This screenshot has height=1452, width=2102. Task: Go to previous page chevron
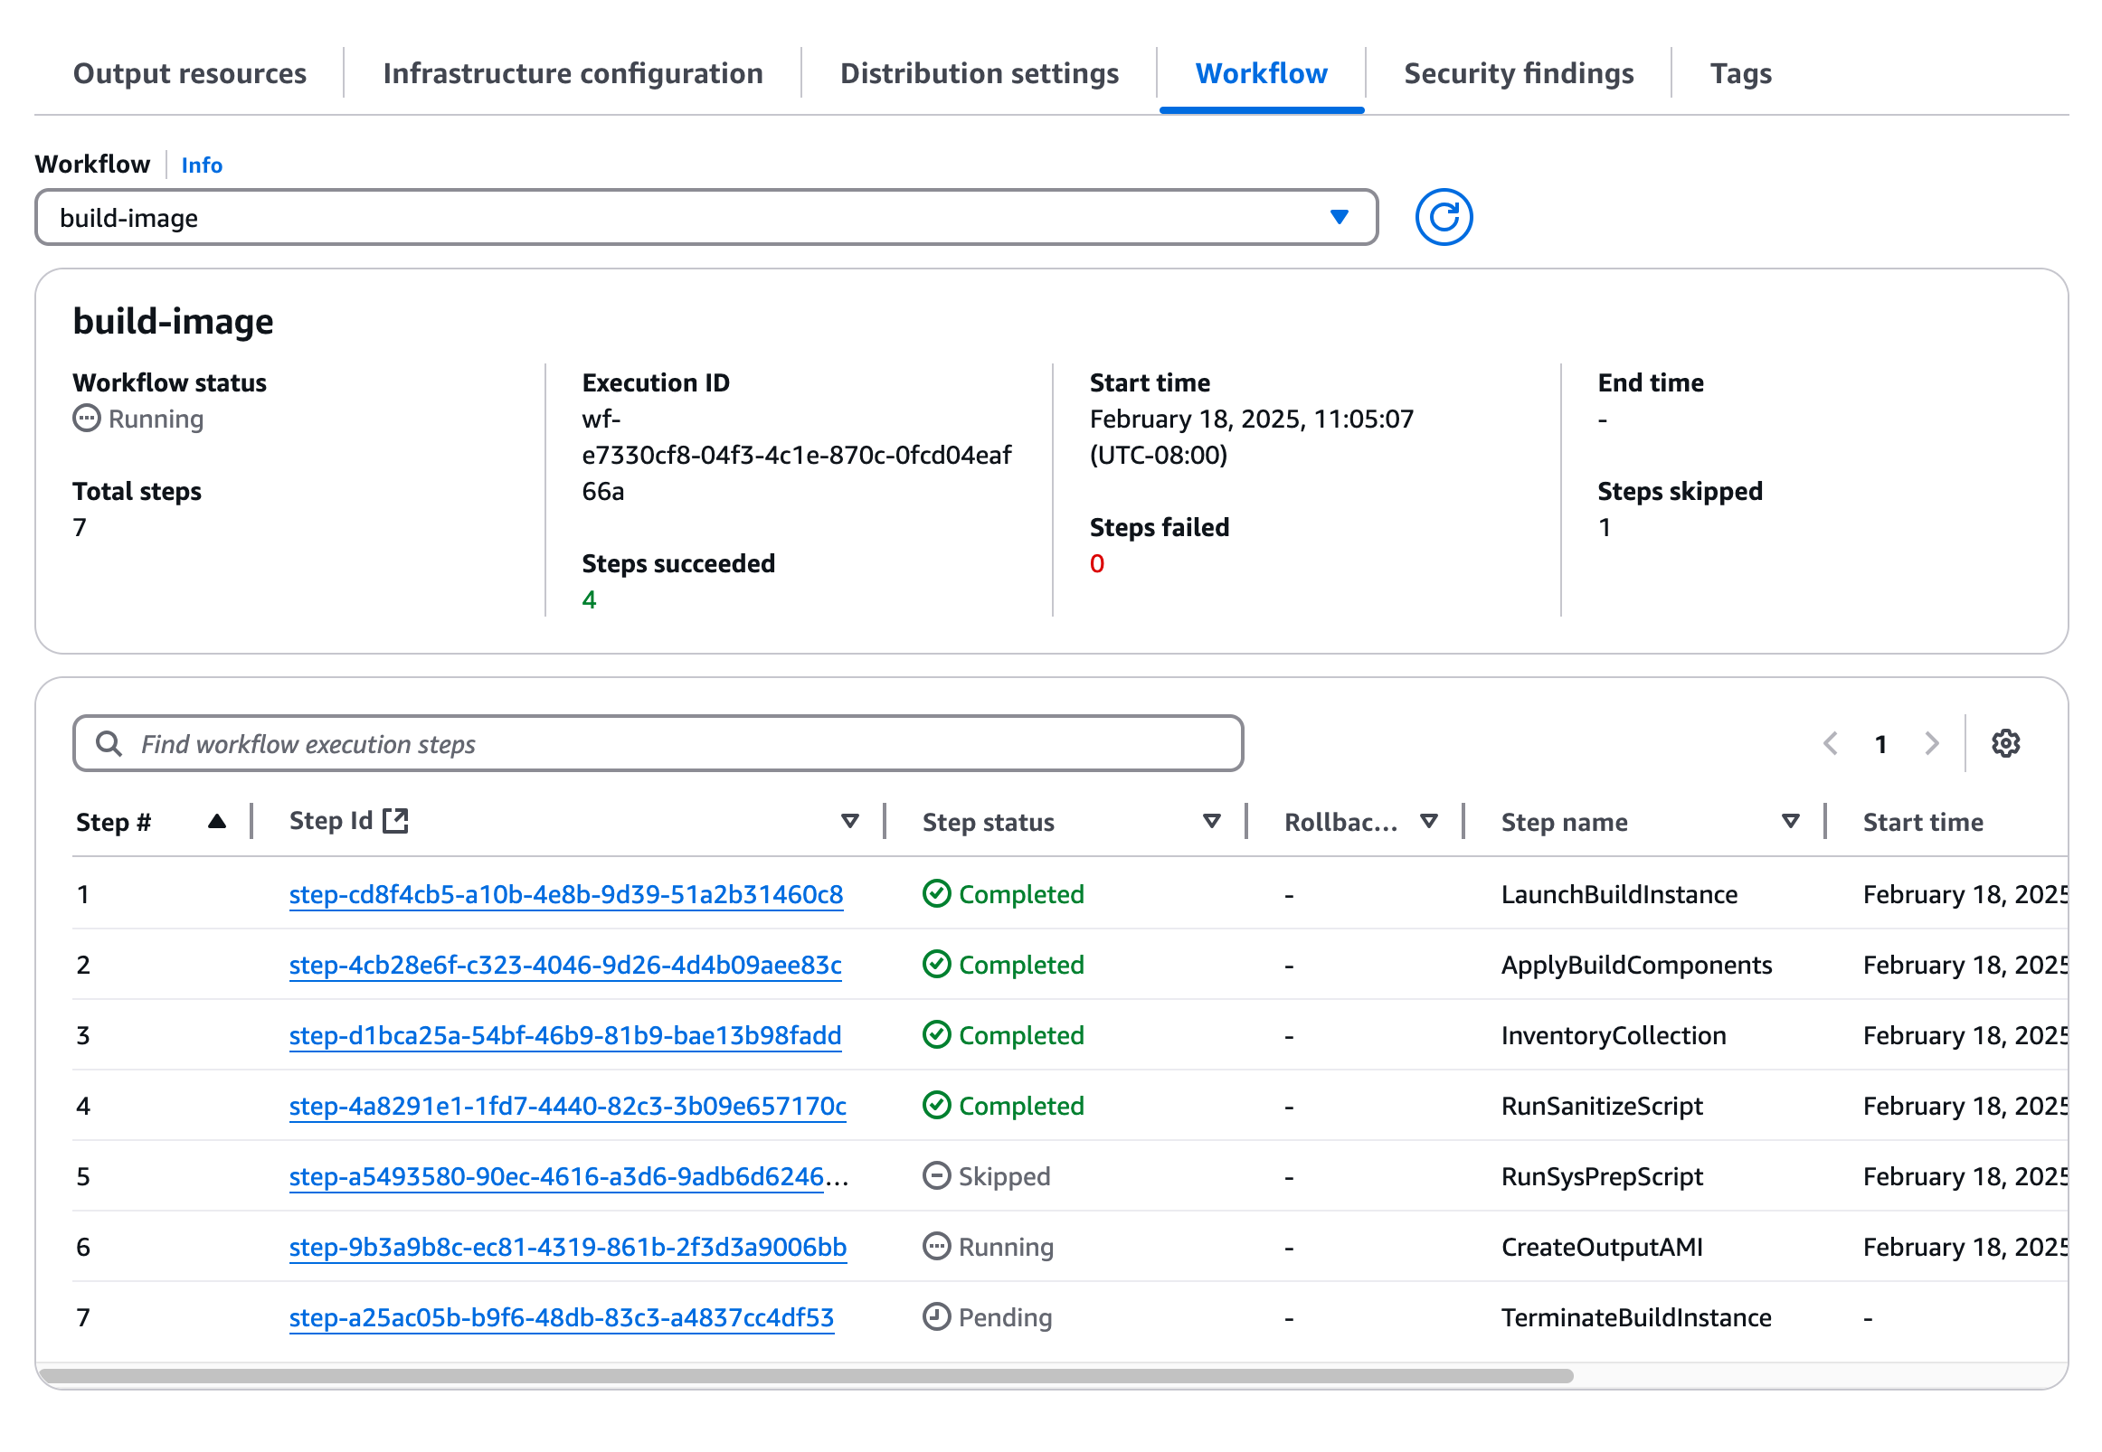[x=1831, y=743]
